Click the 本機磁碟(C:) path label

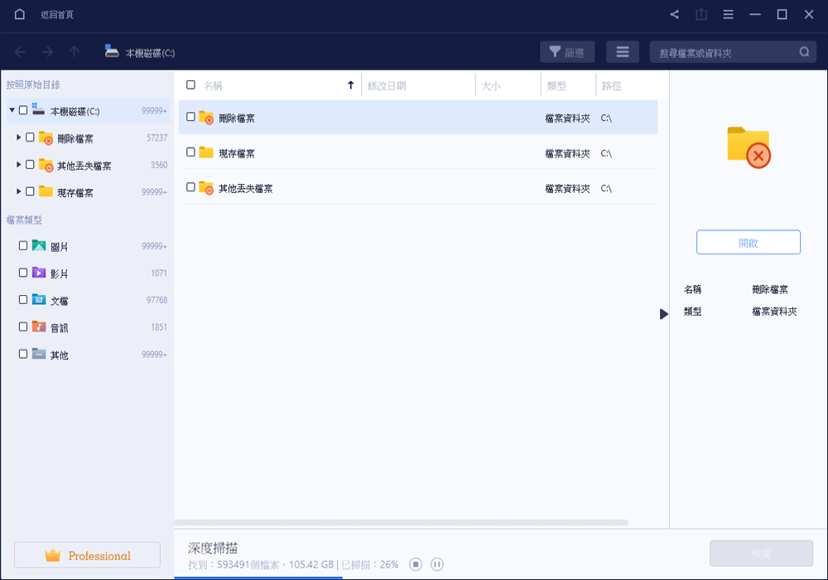(x=150, y=53)
